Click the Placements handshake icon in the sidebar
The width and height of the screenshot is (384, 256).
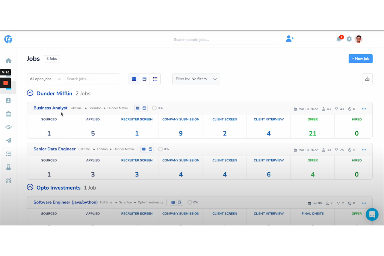pyautogui.click(x=8, y=127)
